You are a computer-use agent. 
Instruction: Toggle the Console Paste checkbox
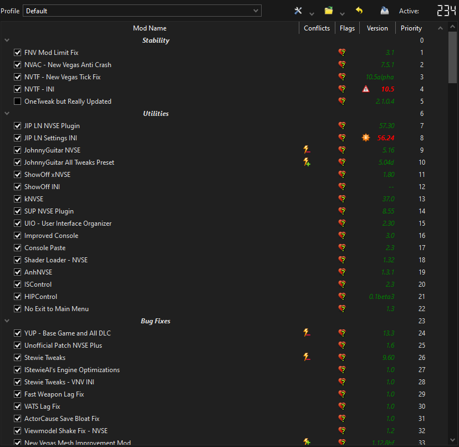click(x=18, y=248)
